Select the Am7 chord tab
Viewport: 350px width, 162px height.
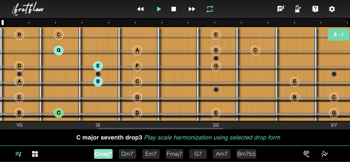pos(221,154)
